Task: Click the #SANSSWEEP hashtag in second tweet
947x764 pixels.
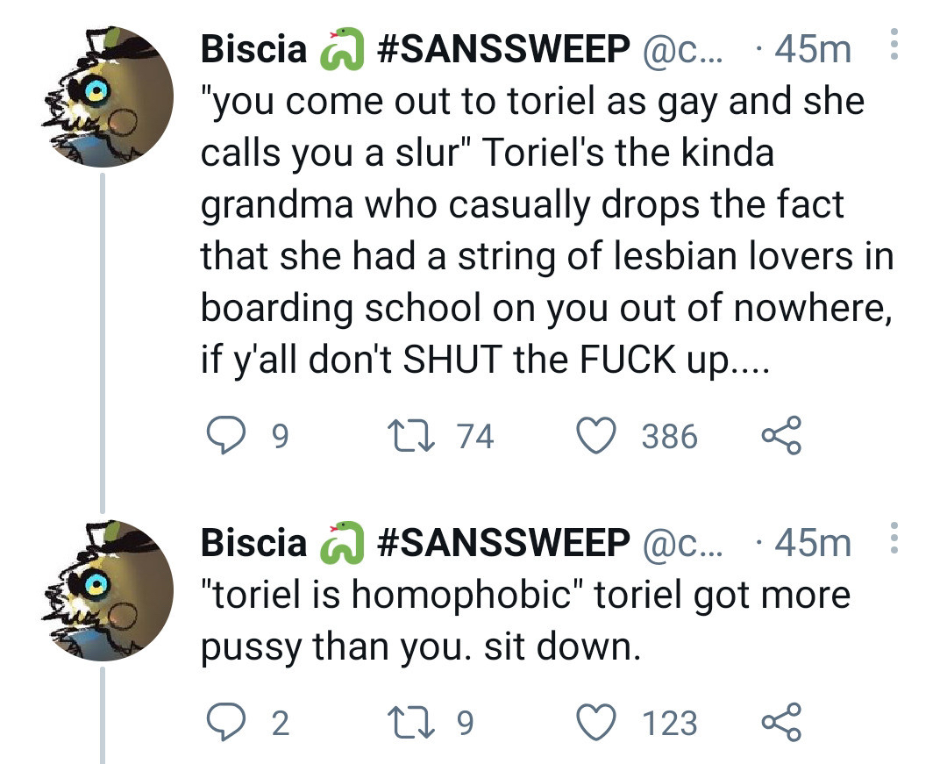Action: pos(502,544)
